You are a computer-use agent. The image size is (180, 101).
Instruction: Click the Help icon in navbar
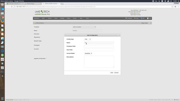tap(135, 18)
